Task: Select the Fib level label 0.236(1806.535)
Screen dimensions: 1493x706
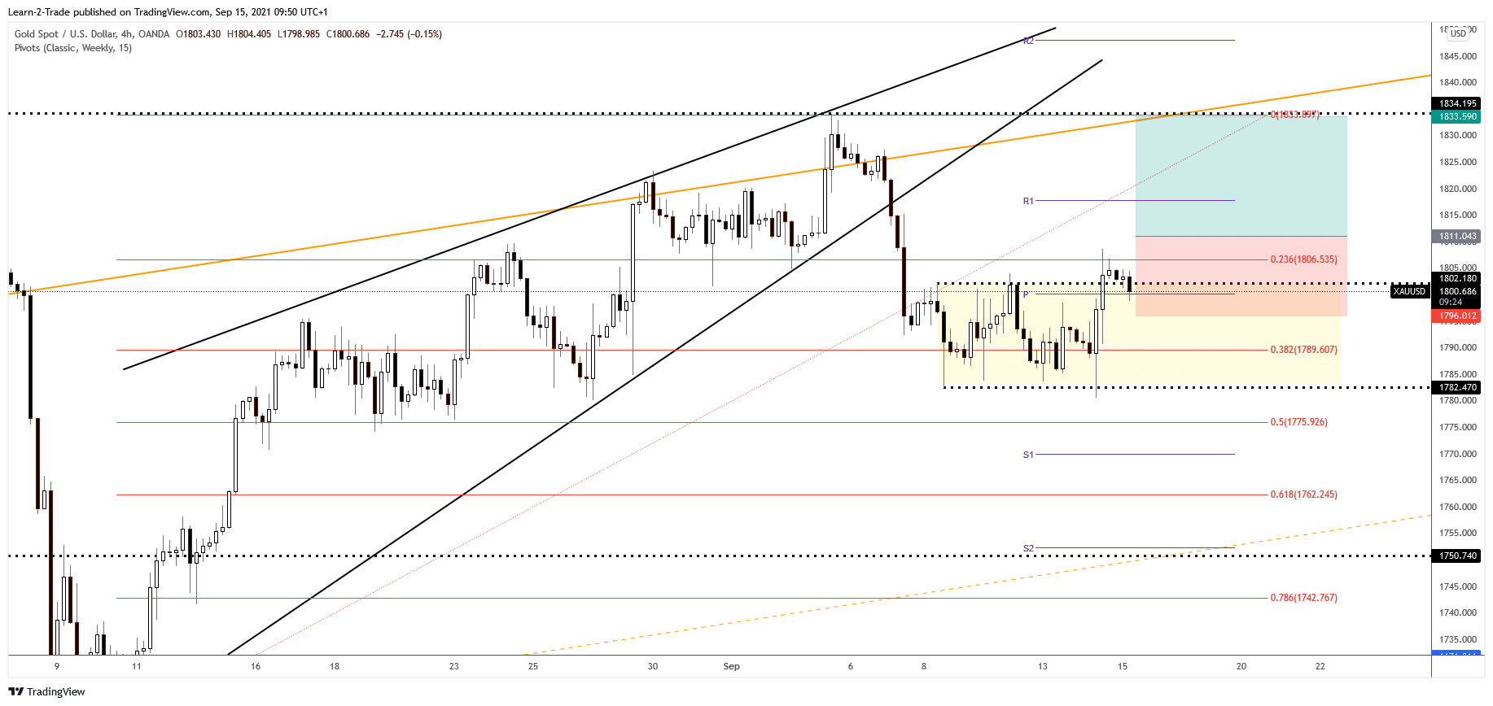Action: [x=1303, y=259]
